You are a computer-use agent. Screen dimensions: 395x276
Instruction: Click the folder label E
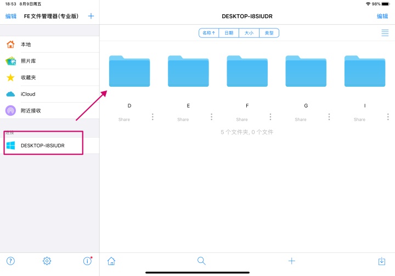188,105
